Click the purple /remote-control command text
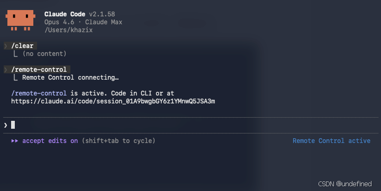Viewport: 381px width, 191px height. [x=39, y=93]
